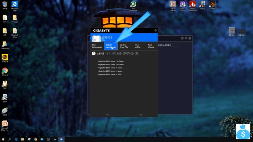The image size is (253, 142).
Task: Open the Face Wizard tab
Action: (151, 46)
